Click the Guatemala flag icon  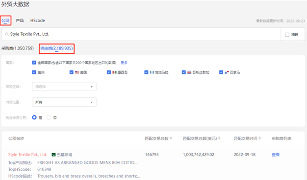click(152, 72)
